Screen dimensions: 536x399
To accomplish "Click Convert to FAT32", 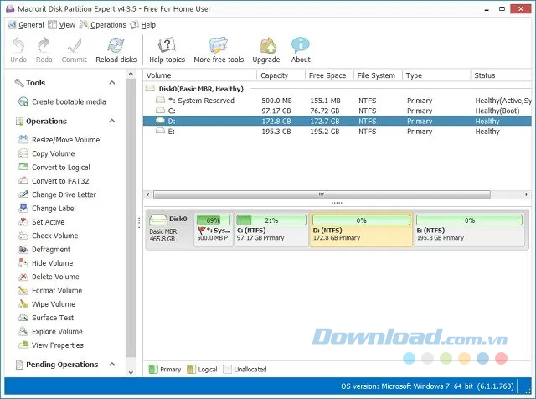I will click(x=54, y=181).
